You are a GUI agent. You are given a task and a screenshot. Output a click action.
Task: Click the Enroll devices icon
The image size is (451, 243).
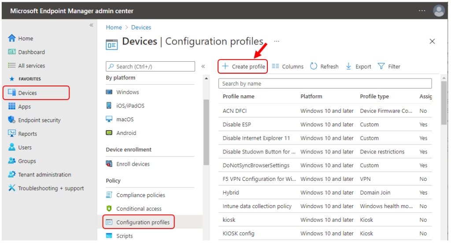click(109, 164)
